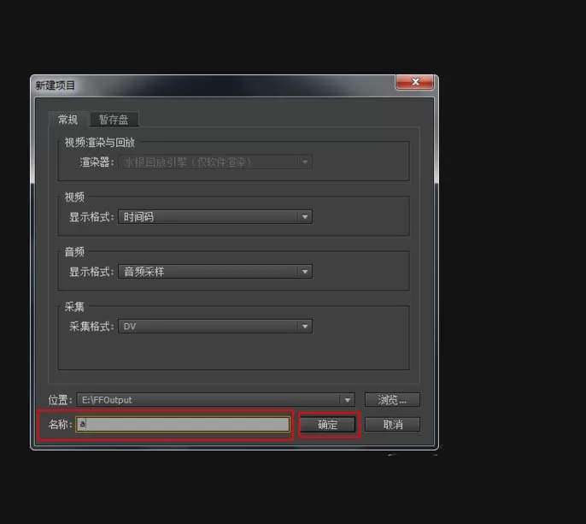Click into the 名称 input field

point(183,425)
